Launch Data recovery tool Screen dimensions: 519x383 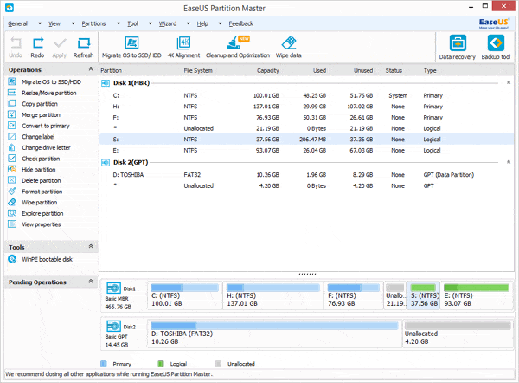coord(458,48)
